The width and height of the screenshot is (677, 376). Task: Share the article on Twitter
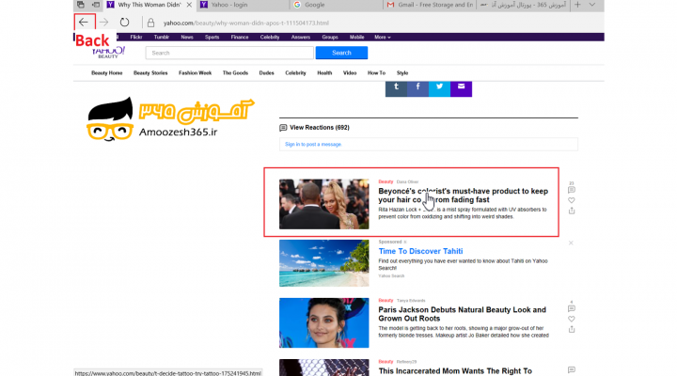[439, 88]
